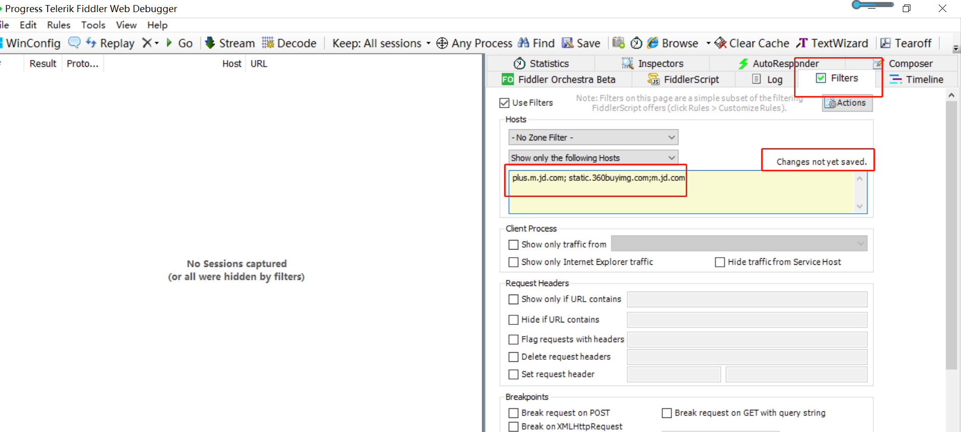The image size is (961, 432).
Task: Click the Actions button
Action: click(x=847, y=103)
